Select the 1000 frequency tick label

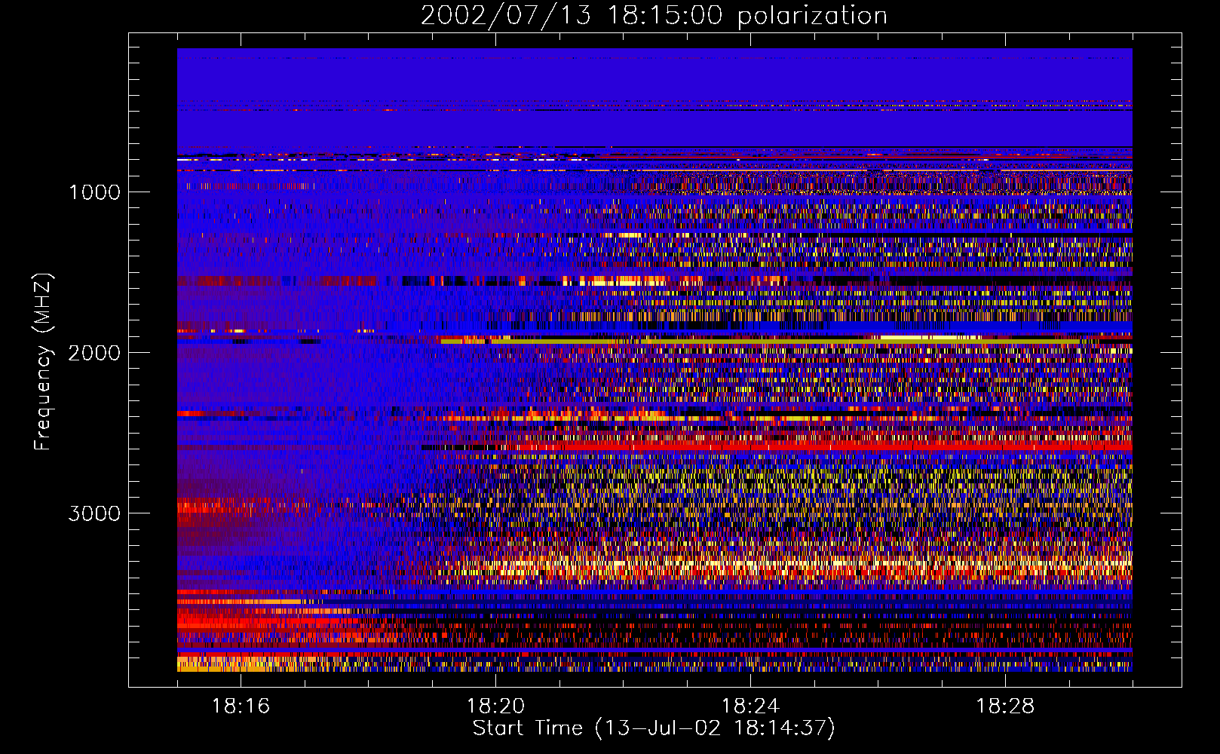tap(94, 192)
